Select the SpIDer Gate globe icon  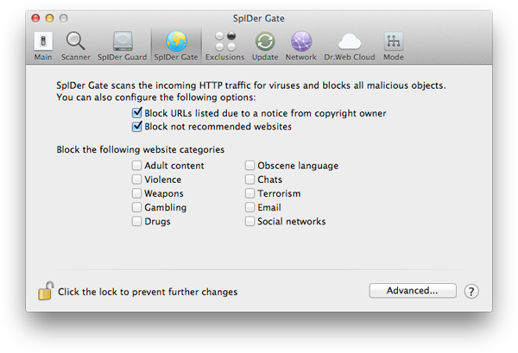click(176, 41)
